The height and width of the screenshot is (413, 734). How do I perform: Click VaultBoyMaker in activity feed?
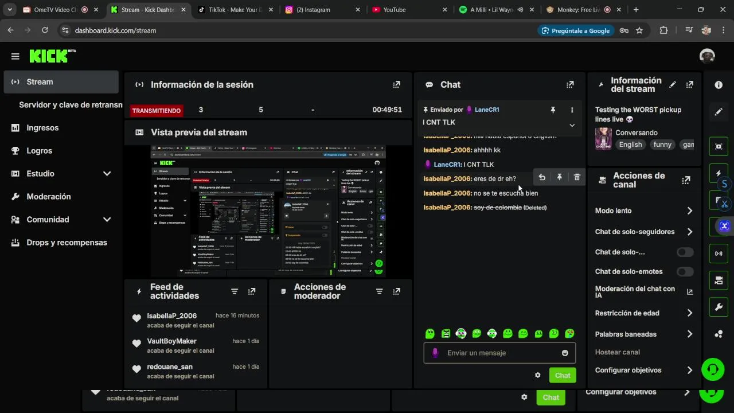pos(171,341)
